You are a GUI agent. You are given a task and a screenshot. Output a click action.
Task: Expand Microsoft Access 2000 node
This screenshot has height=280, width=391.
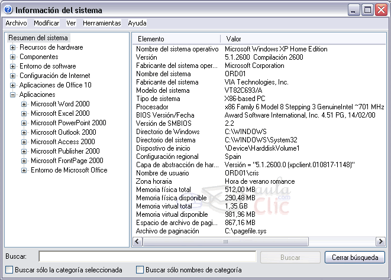pyautogui.click(x=24, y=142)
